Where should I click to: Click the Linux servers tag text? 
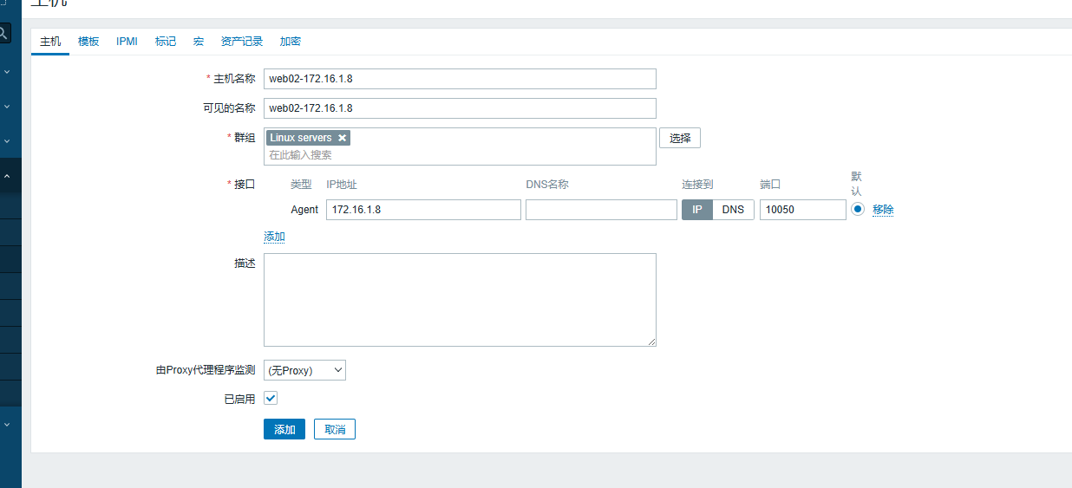301,138
